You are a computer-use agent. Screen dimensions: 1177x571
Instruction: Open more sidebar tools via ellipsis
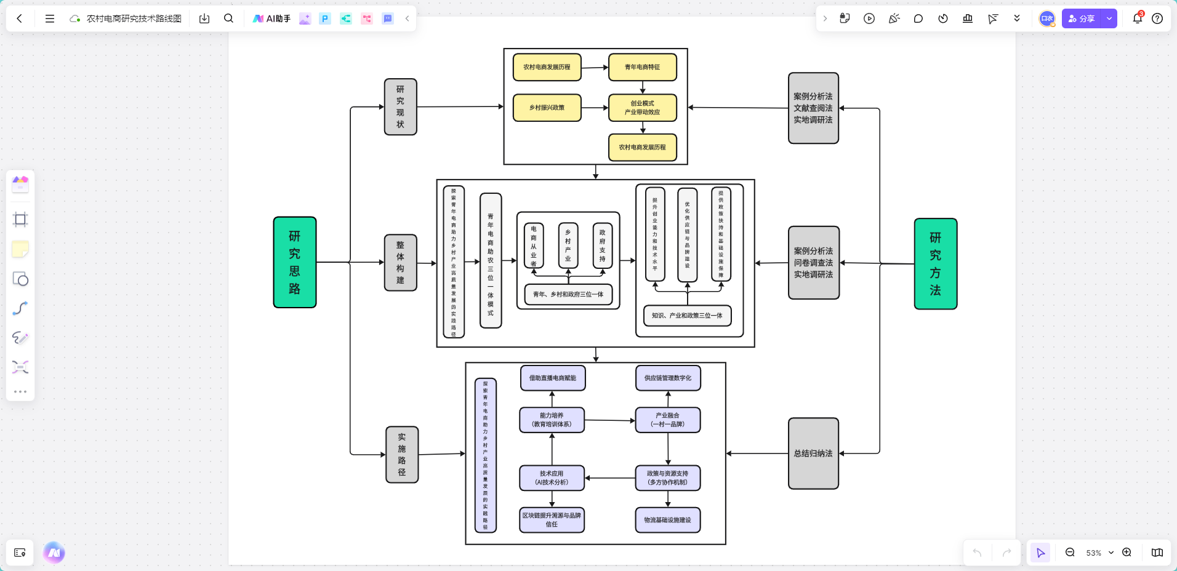(x=20, y=391)
